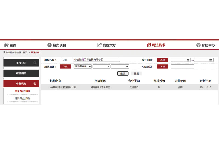Toggle 不限 for 成立日期 filter
Screen dimensions: 219x156
click(x=162, y=60)
